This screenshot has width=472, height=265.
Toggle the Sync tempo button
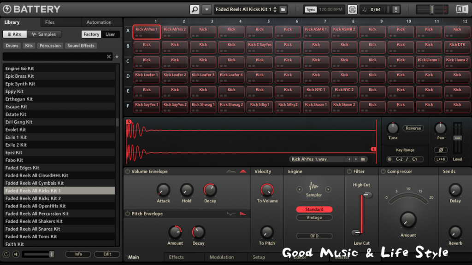(311, 9)
